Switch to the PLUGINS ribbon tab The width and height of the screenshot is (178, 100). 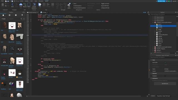click(x=41, y=1)
